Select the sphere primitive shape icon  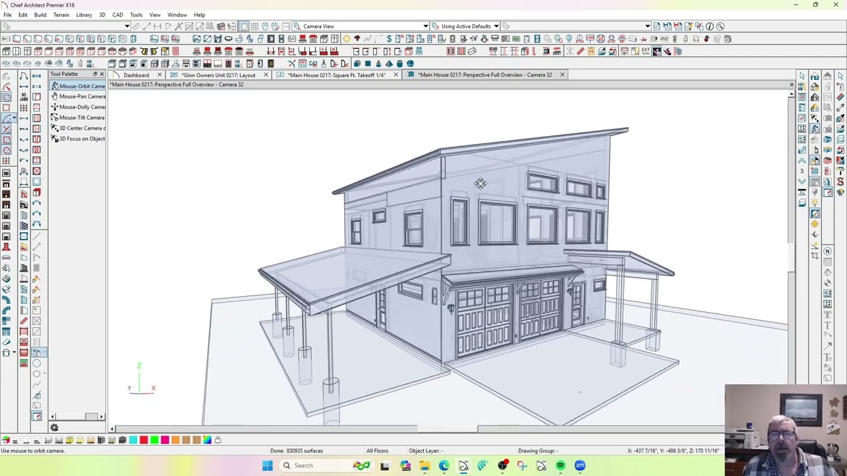pyautogui.click(x=410, y=63)
